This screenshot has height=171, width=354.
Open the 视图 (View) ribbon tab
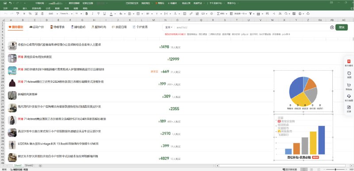(76, 8)
